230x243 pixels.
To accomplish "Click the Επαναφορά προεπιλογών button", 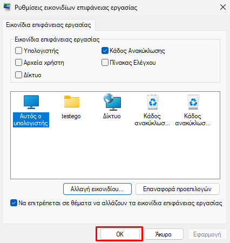I will point(178,189).
